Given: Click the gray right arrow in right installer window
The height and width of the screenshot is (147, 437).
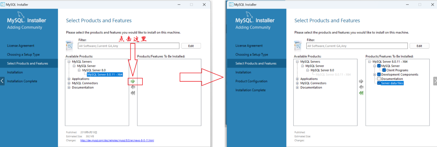Looking at the screenshot, I should [x=361, y=81].
